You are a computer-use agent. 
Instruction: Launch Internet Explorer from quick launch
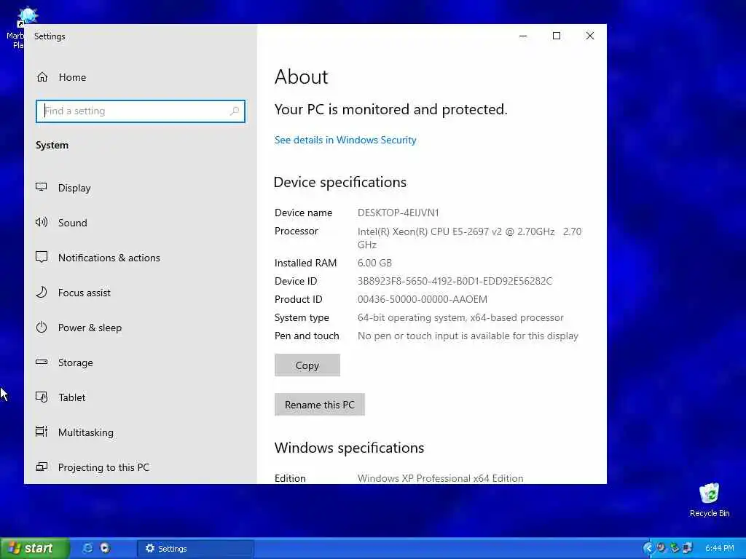click(x=88, y=548)
